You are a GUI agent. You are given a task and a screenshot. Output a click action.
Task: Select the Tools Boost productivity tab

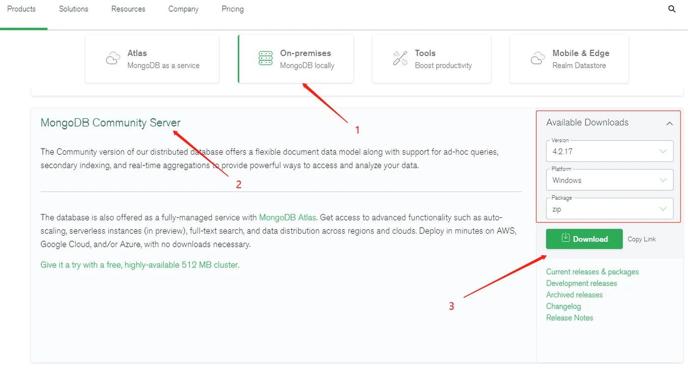(x=432, y=58)
